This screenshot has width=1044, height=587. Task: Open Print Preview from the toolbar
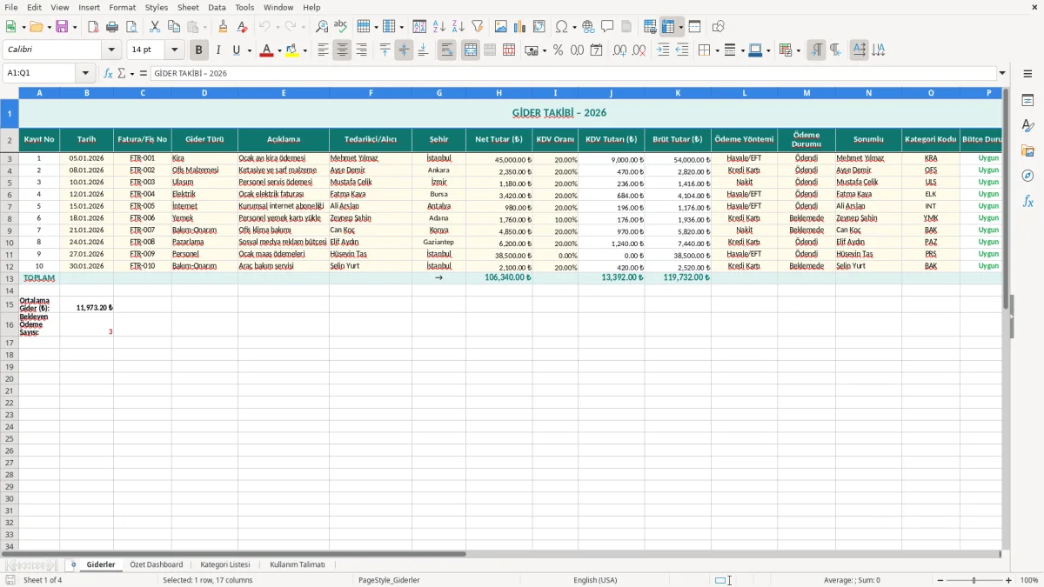(130, 27)
